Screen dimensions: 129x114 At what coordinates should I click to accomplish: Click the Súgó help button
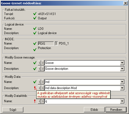pyautogui.click(x=13, y=110)
